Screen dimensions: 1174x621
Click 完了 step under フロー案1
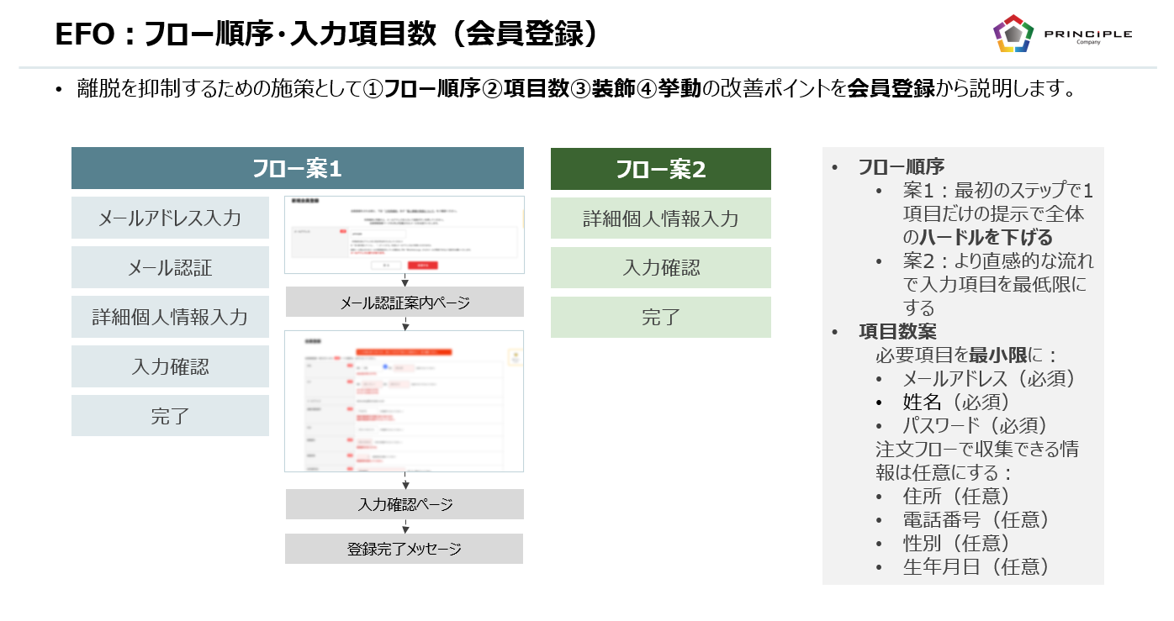[170, 415]
